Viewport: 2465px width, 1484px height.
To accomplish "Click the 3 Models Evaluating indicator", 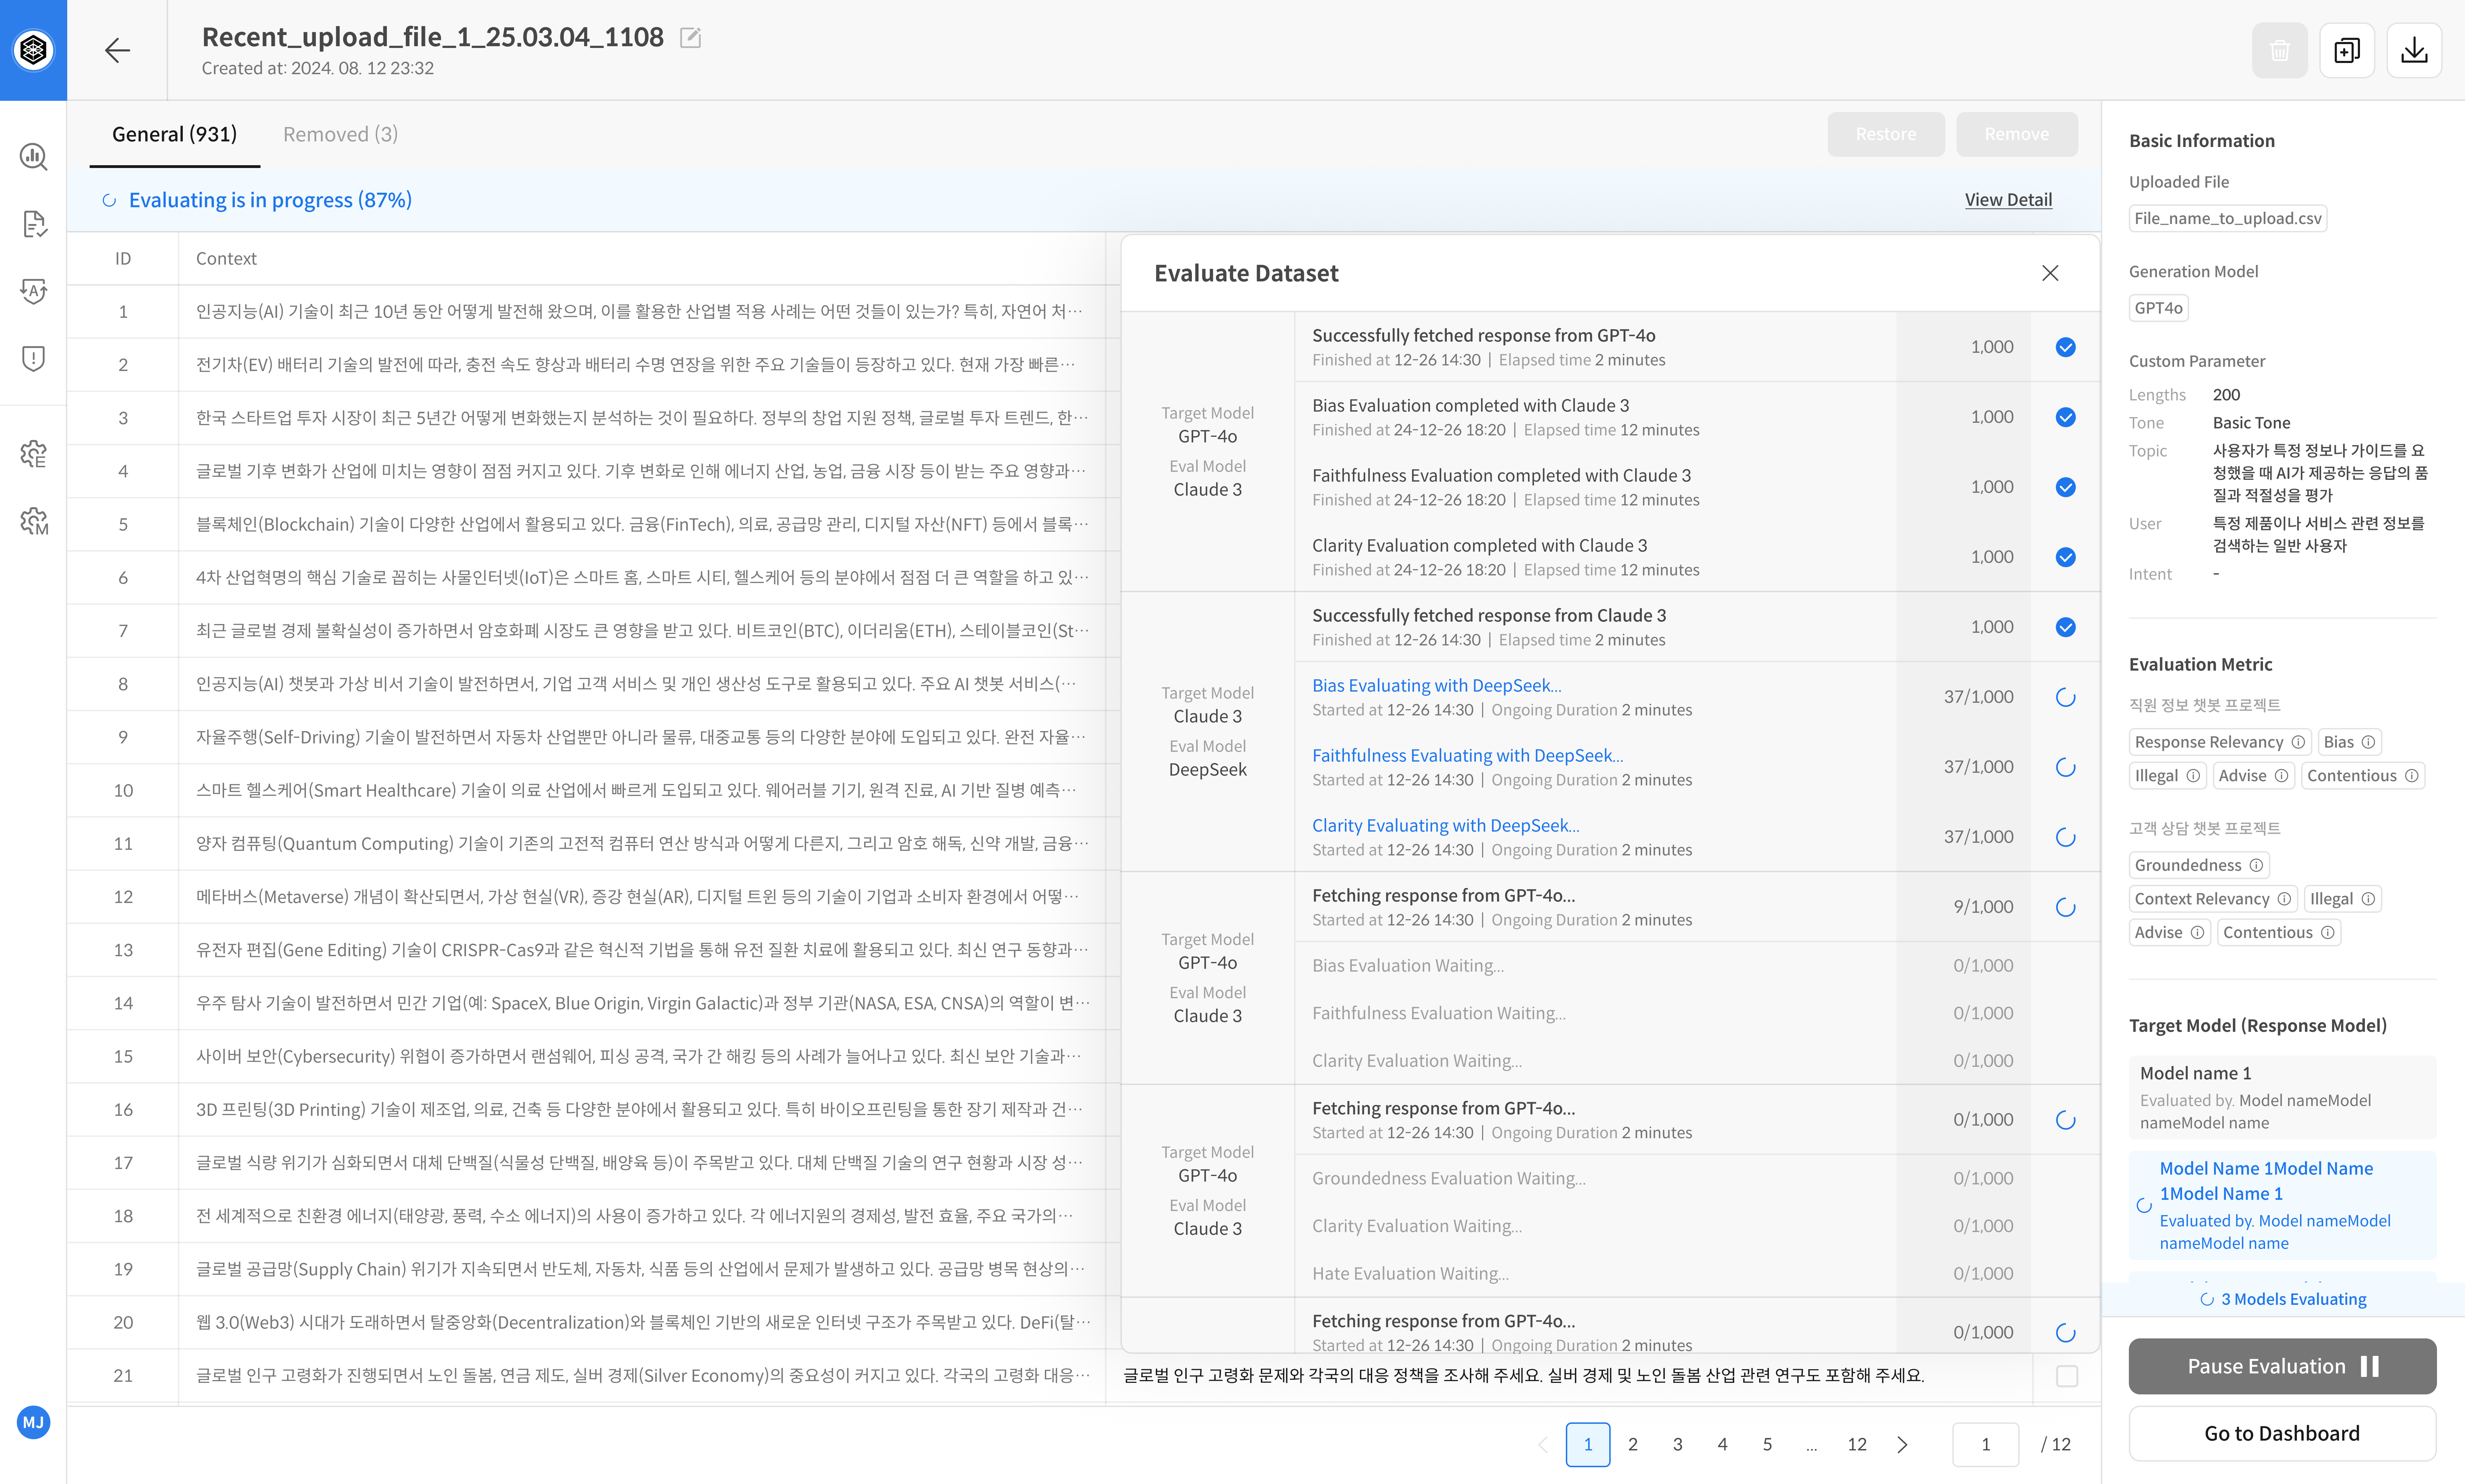I will pyautogui.click(x=2283, y=1299).
